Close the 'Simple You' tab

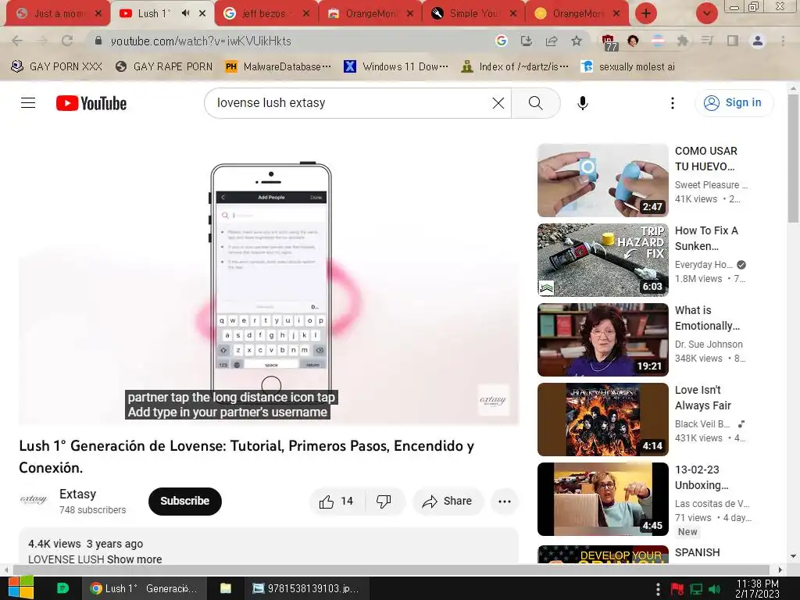click(x=512, y=13)
